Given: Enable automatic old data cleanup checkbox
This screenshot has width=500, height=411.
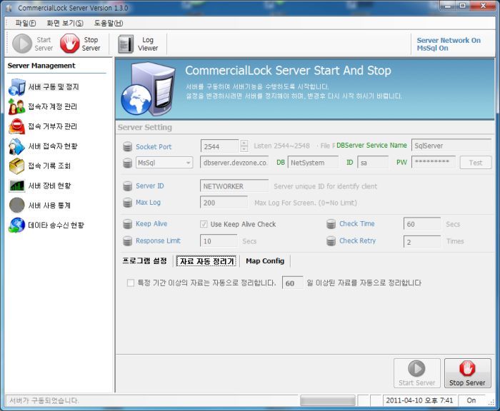Looking at the screenshot, I should (x=131, y=283).
